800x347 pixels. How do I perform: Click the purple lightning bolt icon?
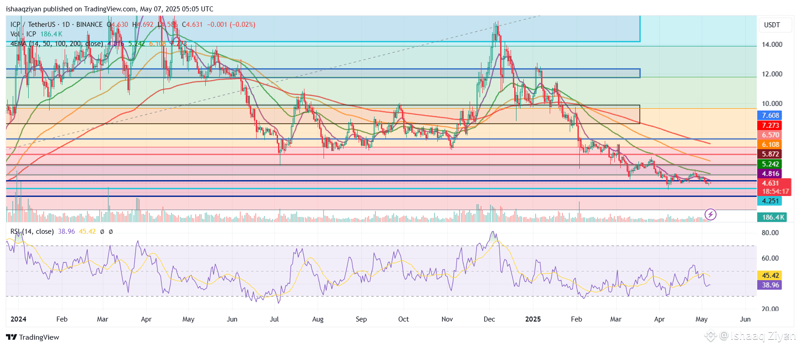coord(710,214)
